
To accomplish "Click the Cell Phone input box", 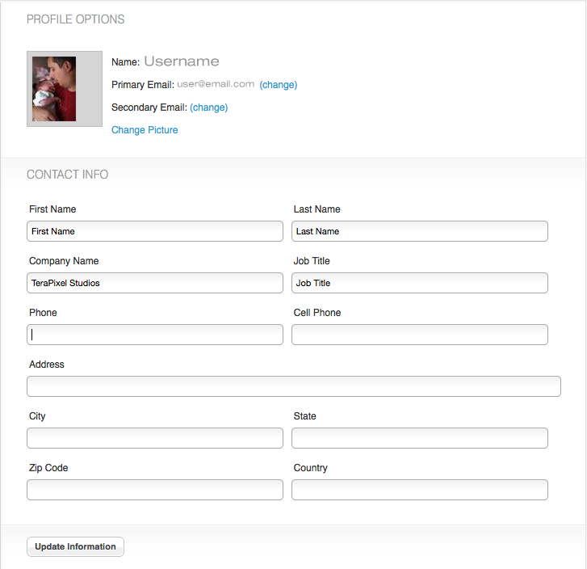I will pos(420,335).
